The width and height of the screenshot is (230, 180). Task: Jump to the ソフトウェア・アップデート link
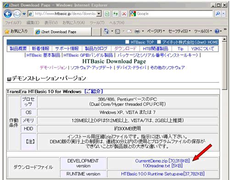pyautogui.click(x=91, y=68)
